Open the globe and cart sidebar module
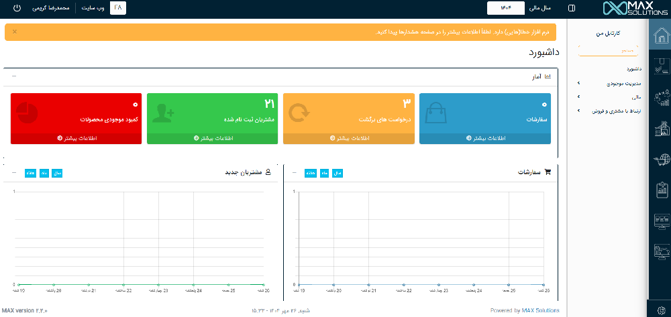The image size is (671, 317). 660,160
